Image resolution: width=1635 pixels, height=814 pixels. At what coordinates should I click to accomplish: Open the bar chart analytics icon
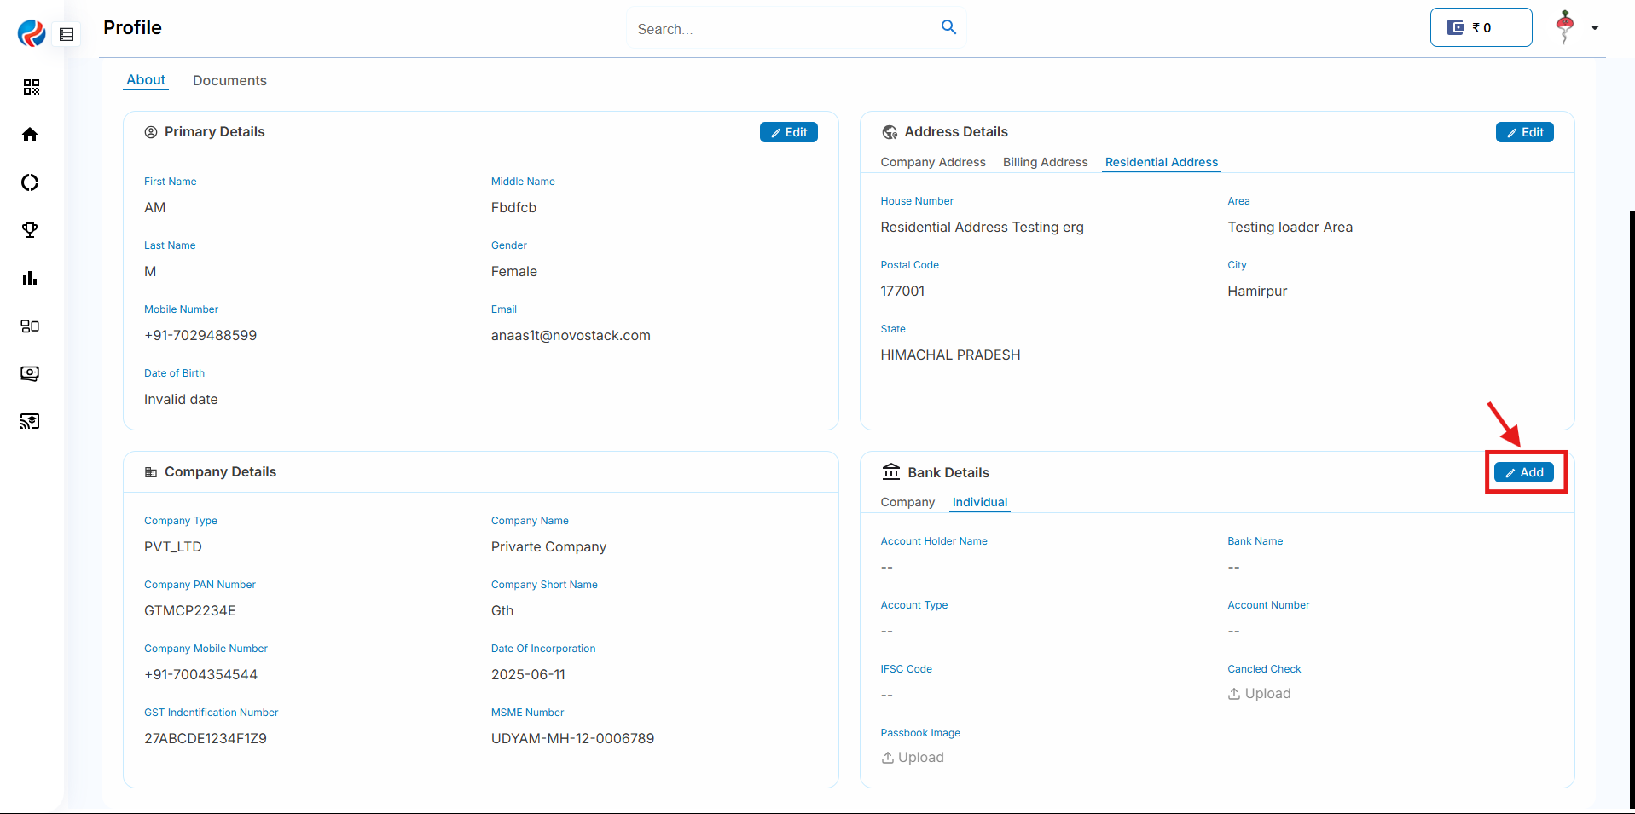(x=30, y=278)
